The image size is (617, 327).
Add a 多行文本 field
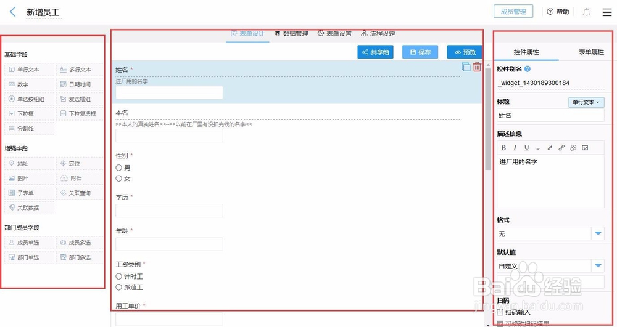[80, 70]
